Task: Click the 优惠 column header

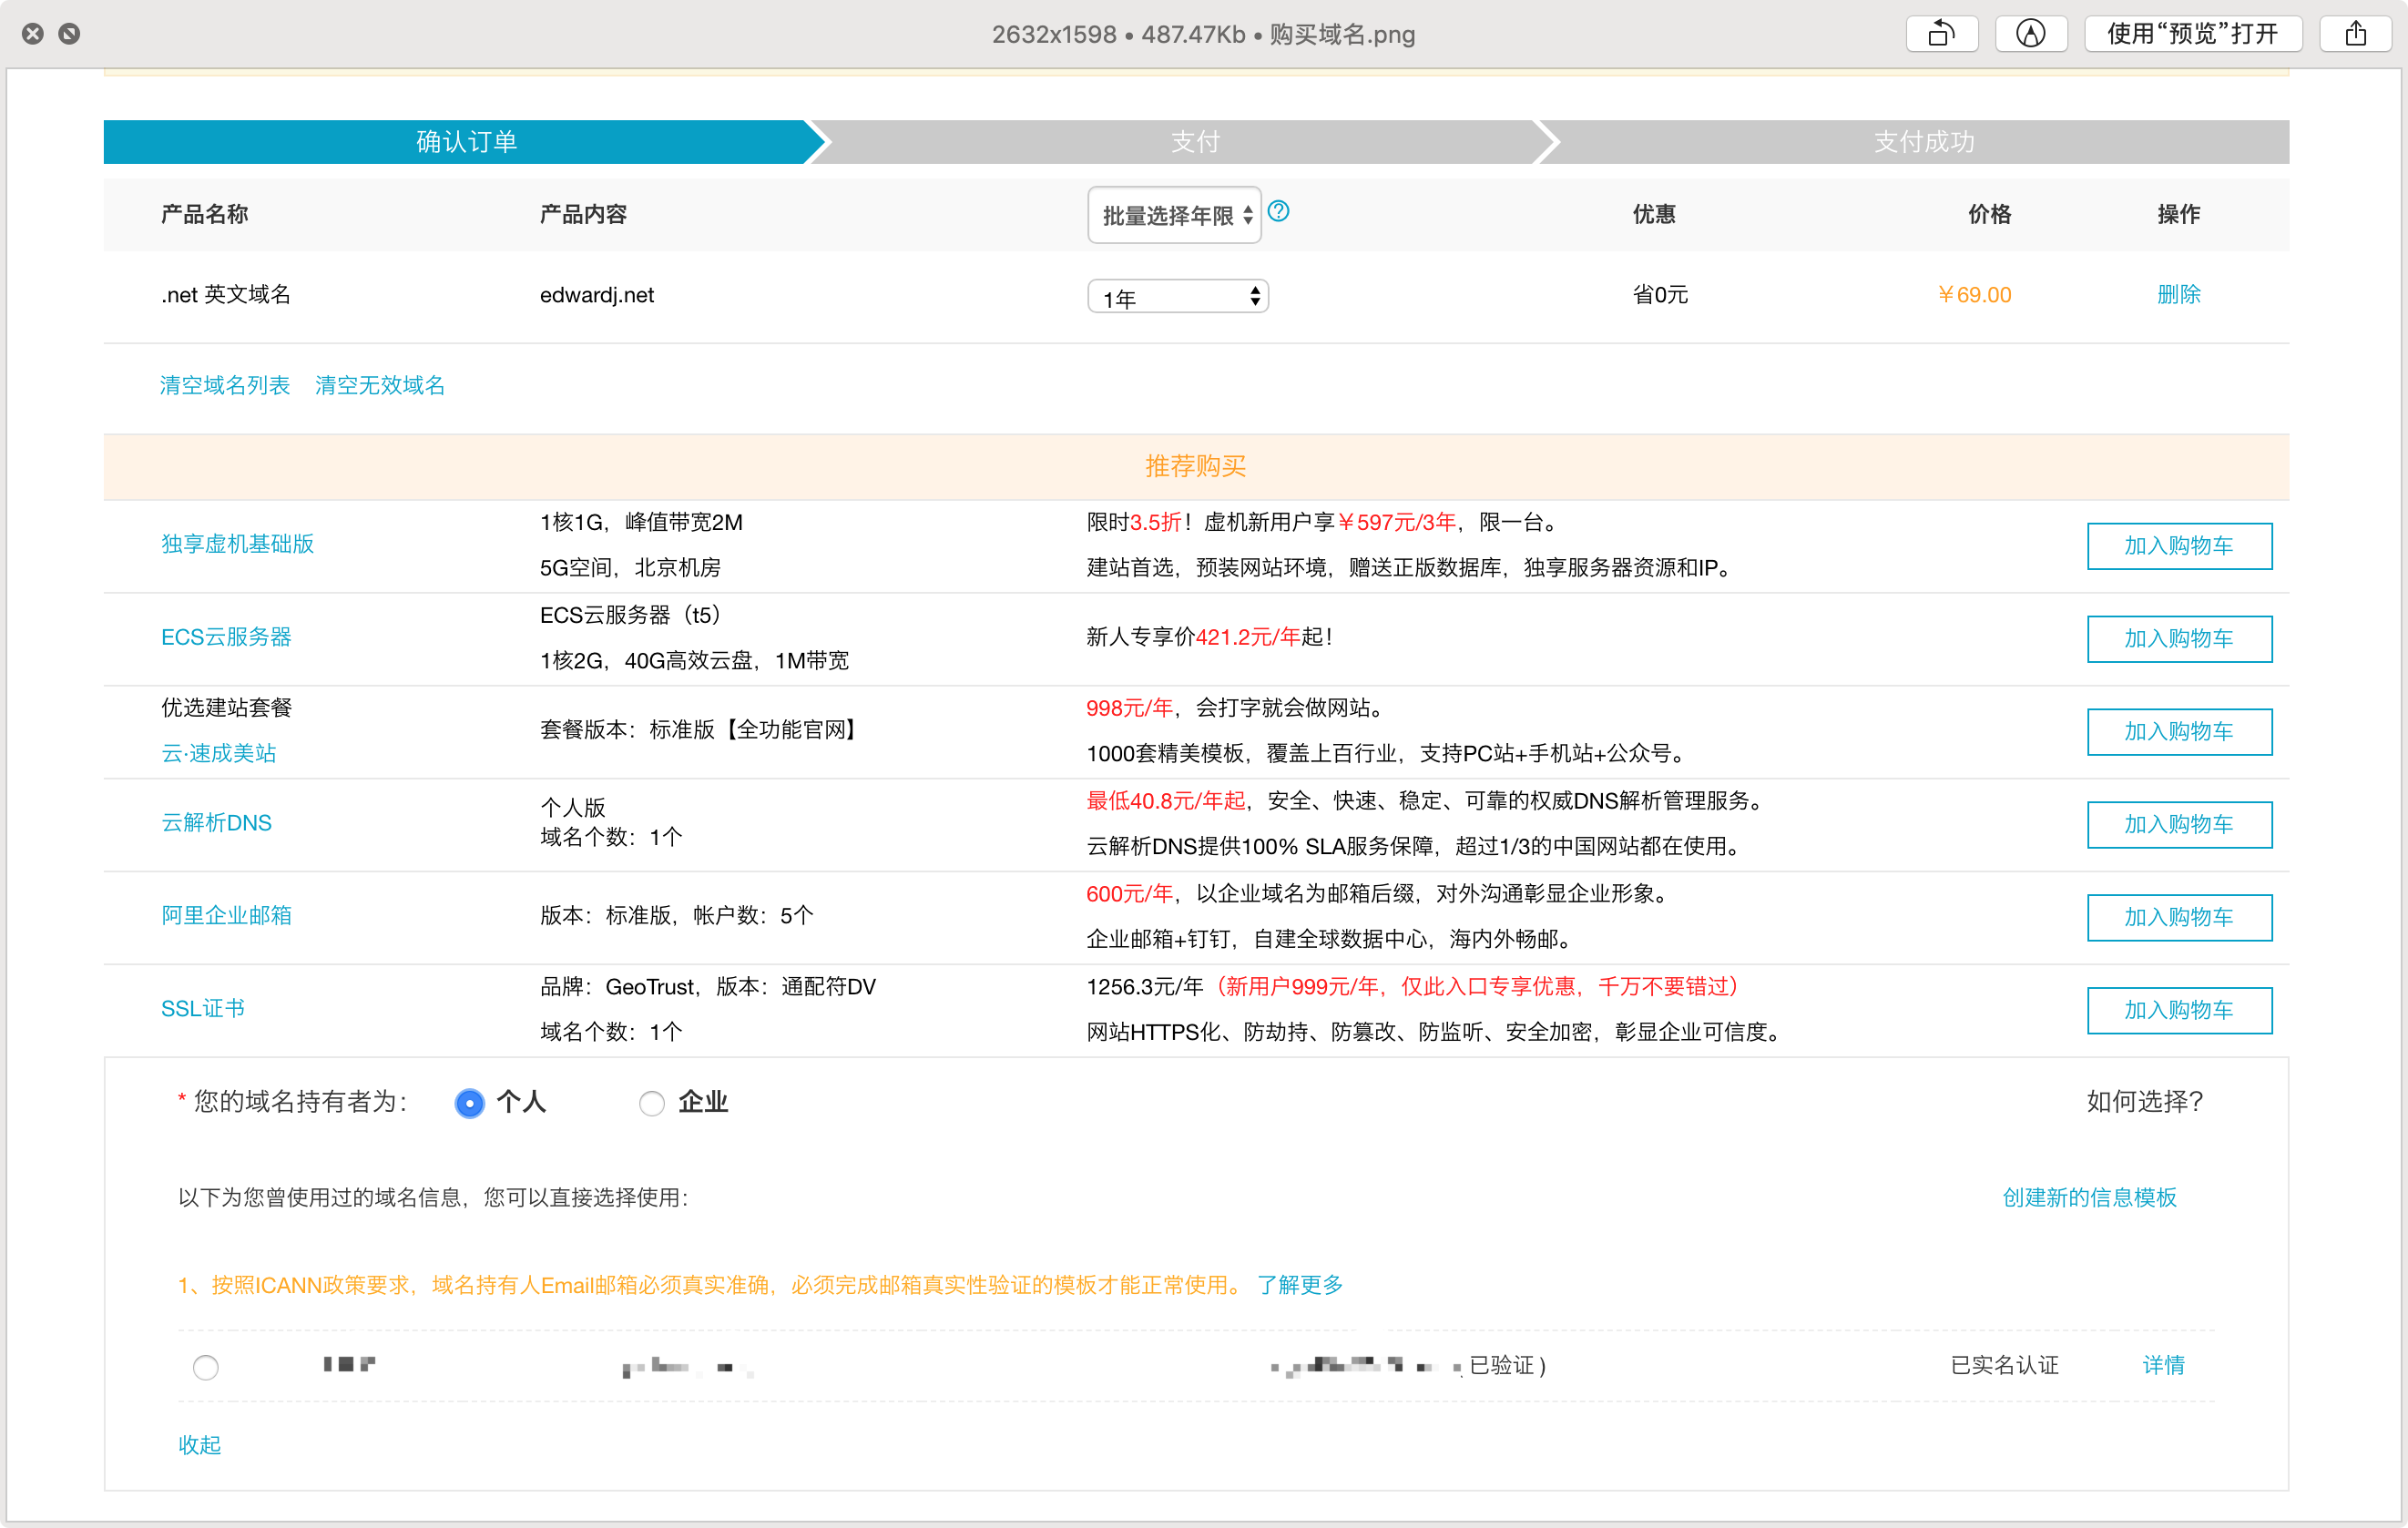Action: [x=1654, y=214]
